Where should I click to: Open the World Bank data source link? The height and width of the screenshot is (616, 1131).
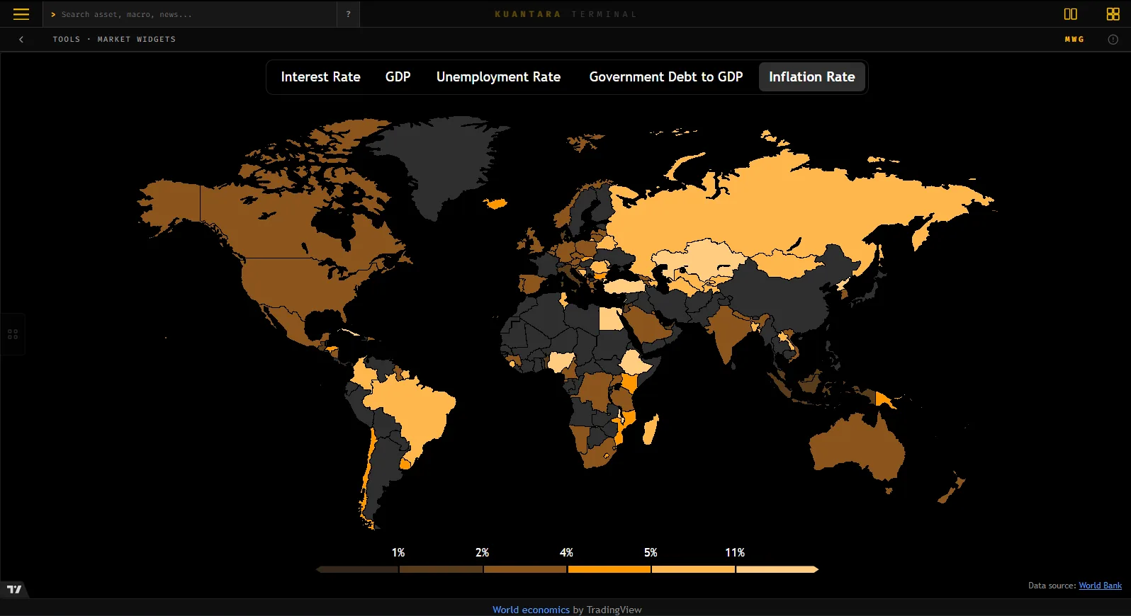click(1100, 586)
